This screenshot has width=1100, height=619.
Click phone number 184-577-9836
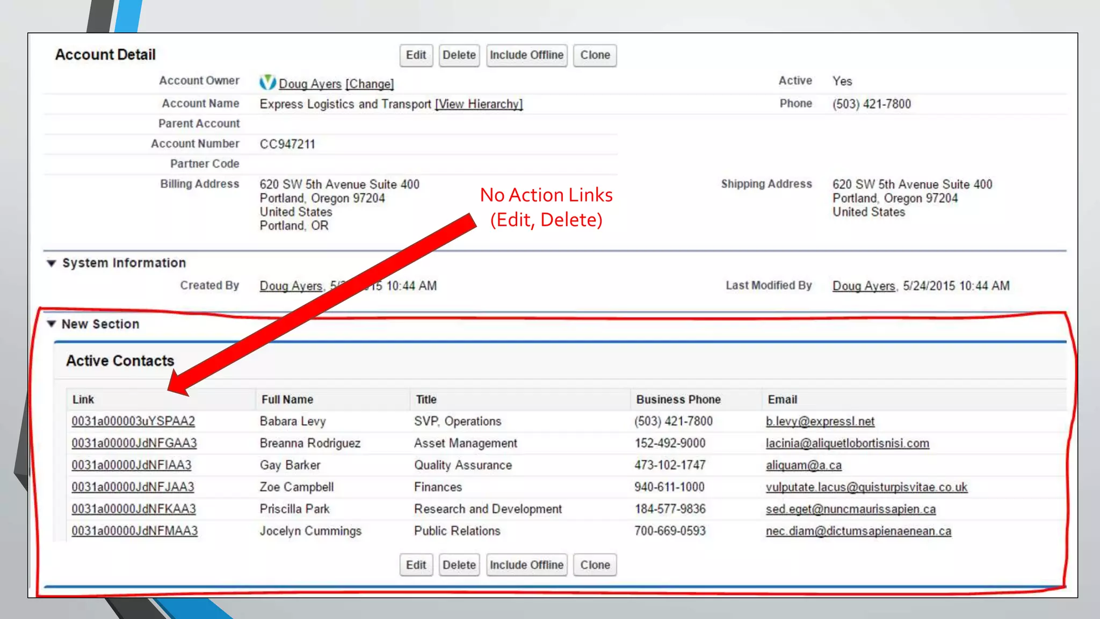[x=670, y=509]
